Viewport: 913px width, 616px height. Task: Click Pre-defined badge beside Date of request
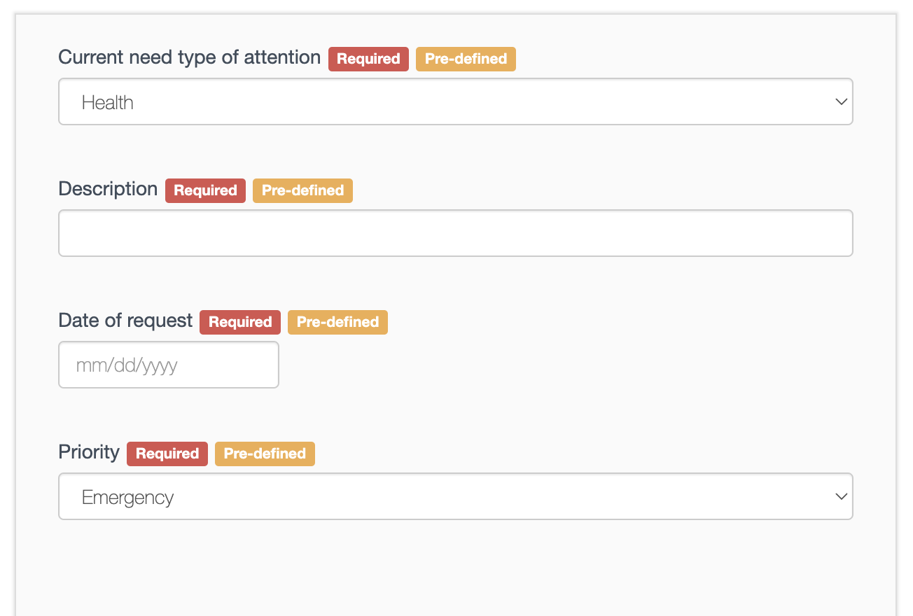[x=337, y=322]
